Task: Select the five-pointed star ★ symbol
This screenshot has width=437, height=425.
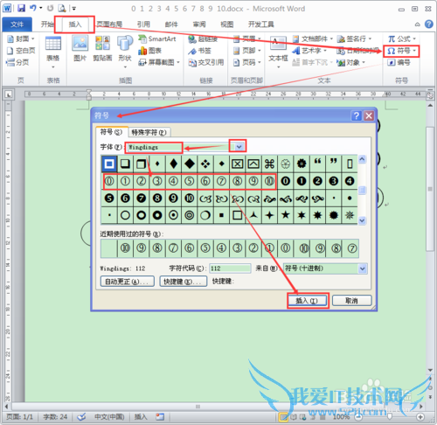Action: pos(286,215)
